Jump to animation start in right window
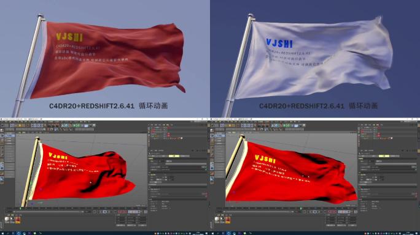Image resolution: width=420 pixels, height=235 pixels. tap(305, 212)
